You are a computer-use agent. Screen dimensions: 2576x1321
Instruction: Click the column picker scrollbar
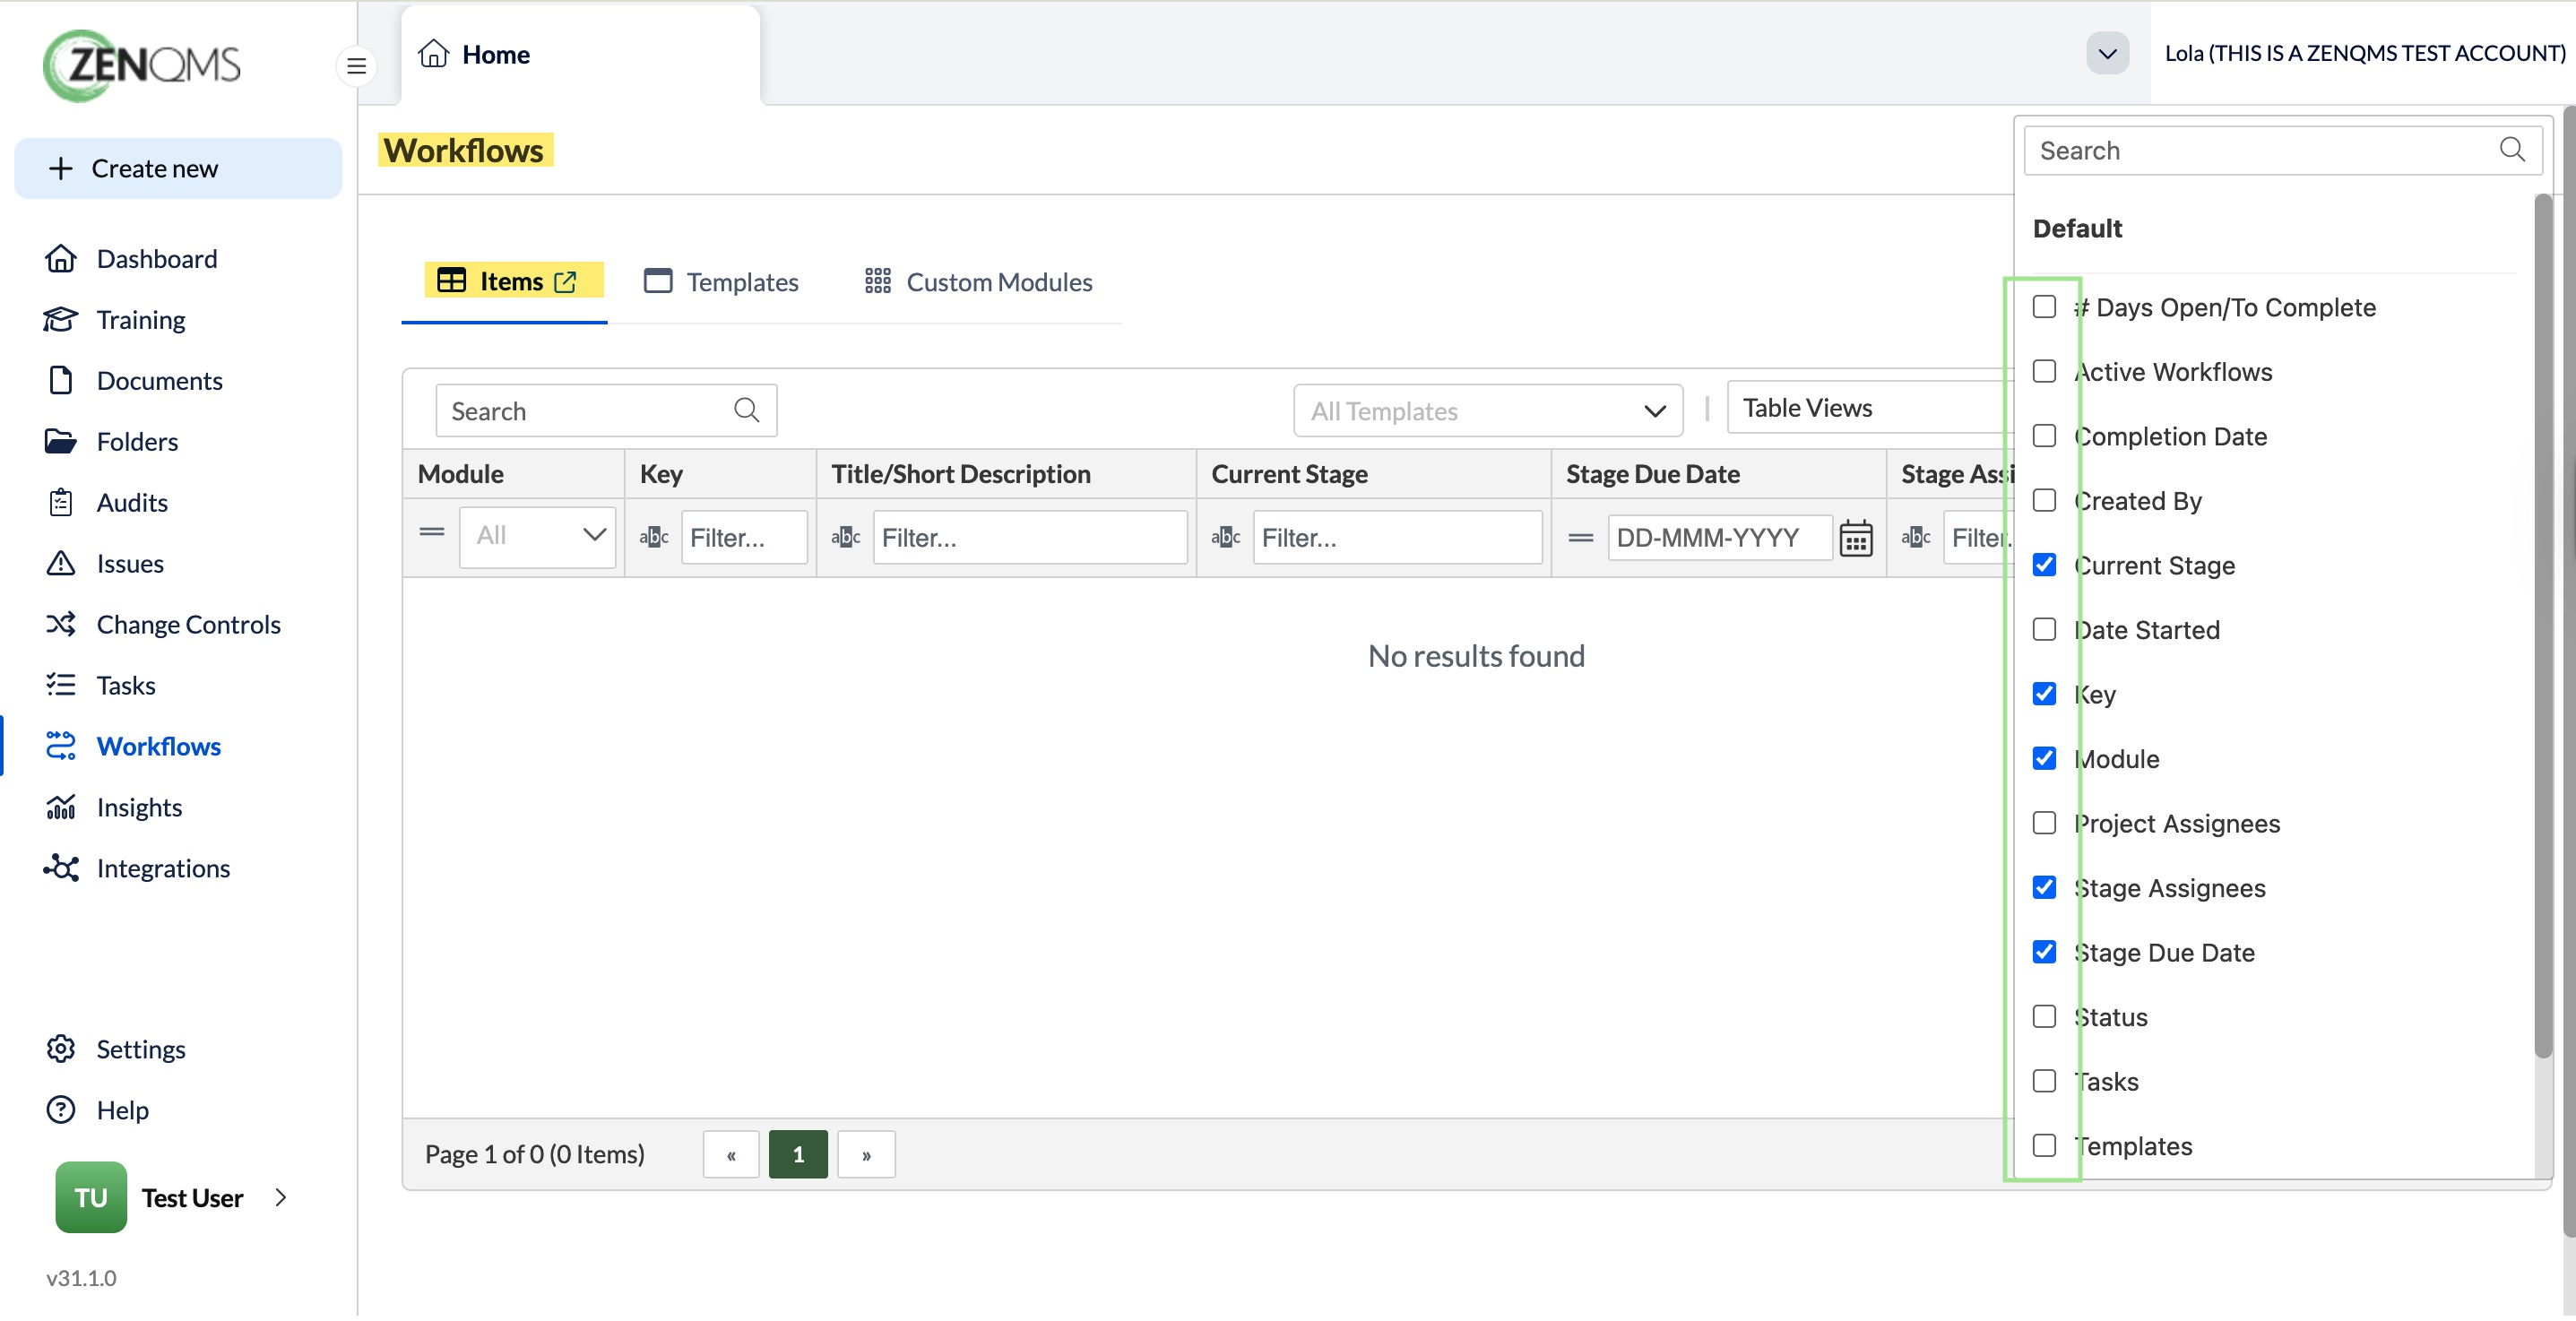2544,626
